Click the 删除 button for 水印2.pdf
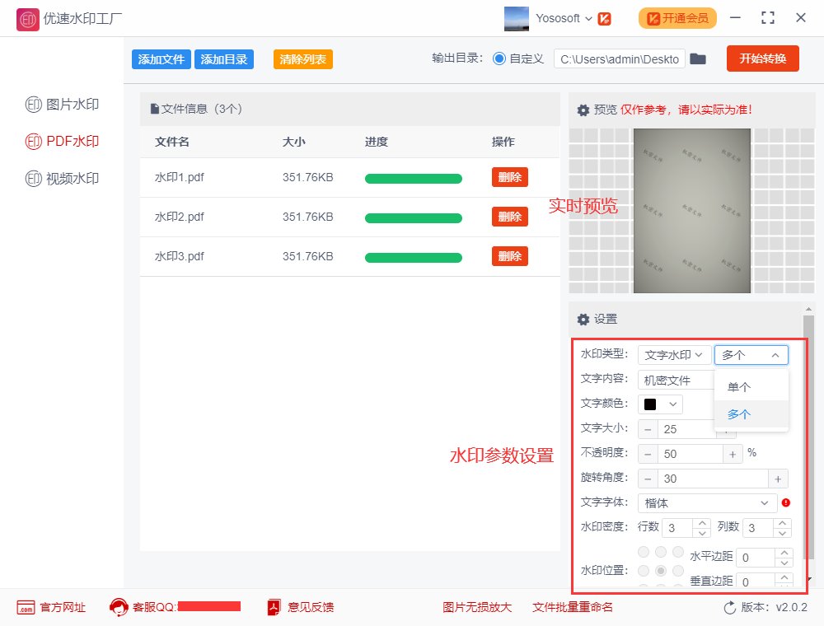 pos(509,217)
